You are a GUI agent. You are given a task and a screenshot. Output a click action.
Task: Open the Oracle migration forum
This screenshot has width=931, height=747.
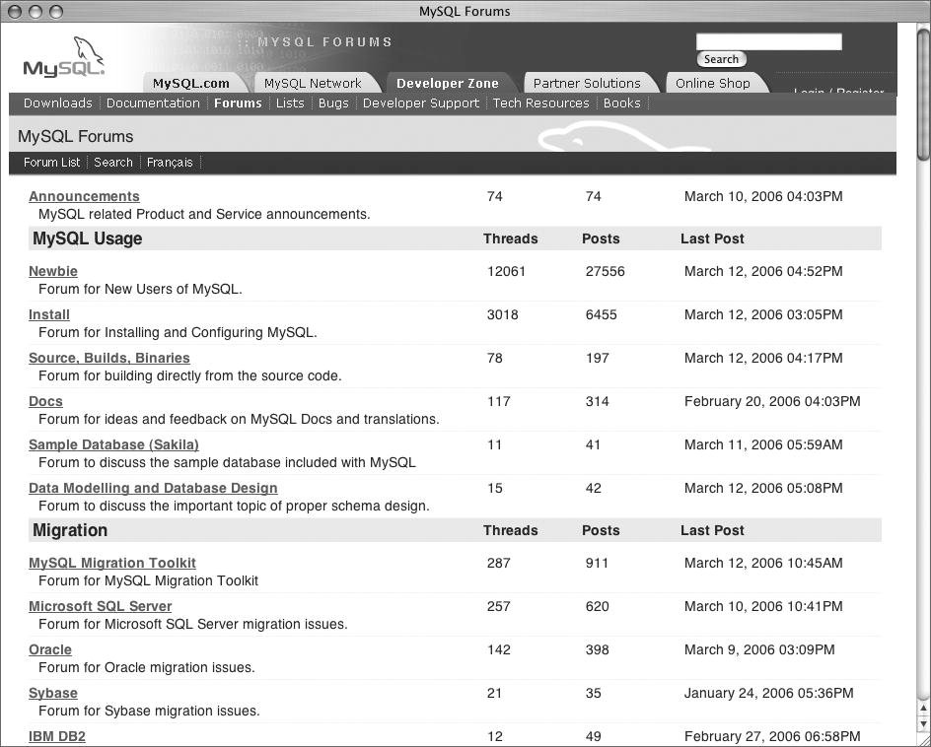[x=50, y=649]
